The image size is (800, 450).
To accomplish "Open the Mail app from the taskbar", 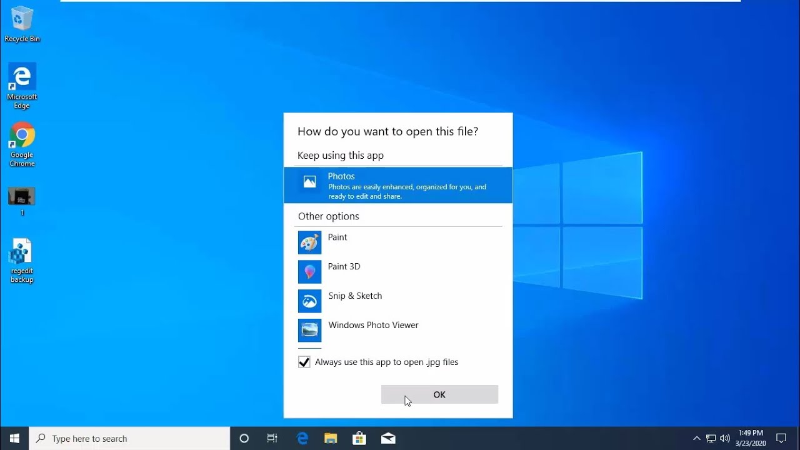I will [388, 438].
